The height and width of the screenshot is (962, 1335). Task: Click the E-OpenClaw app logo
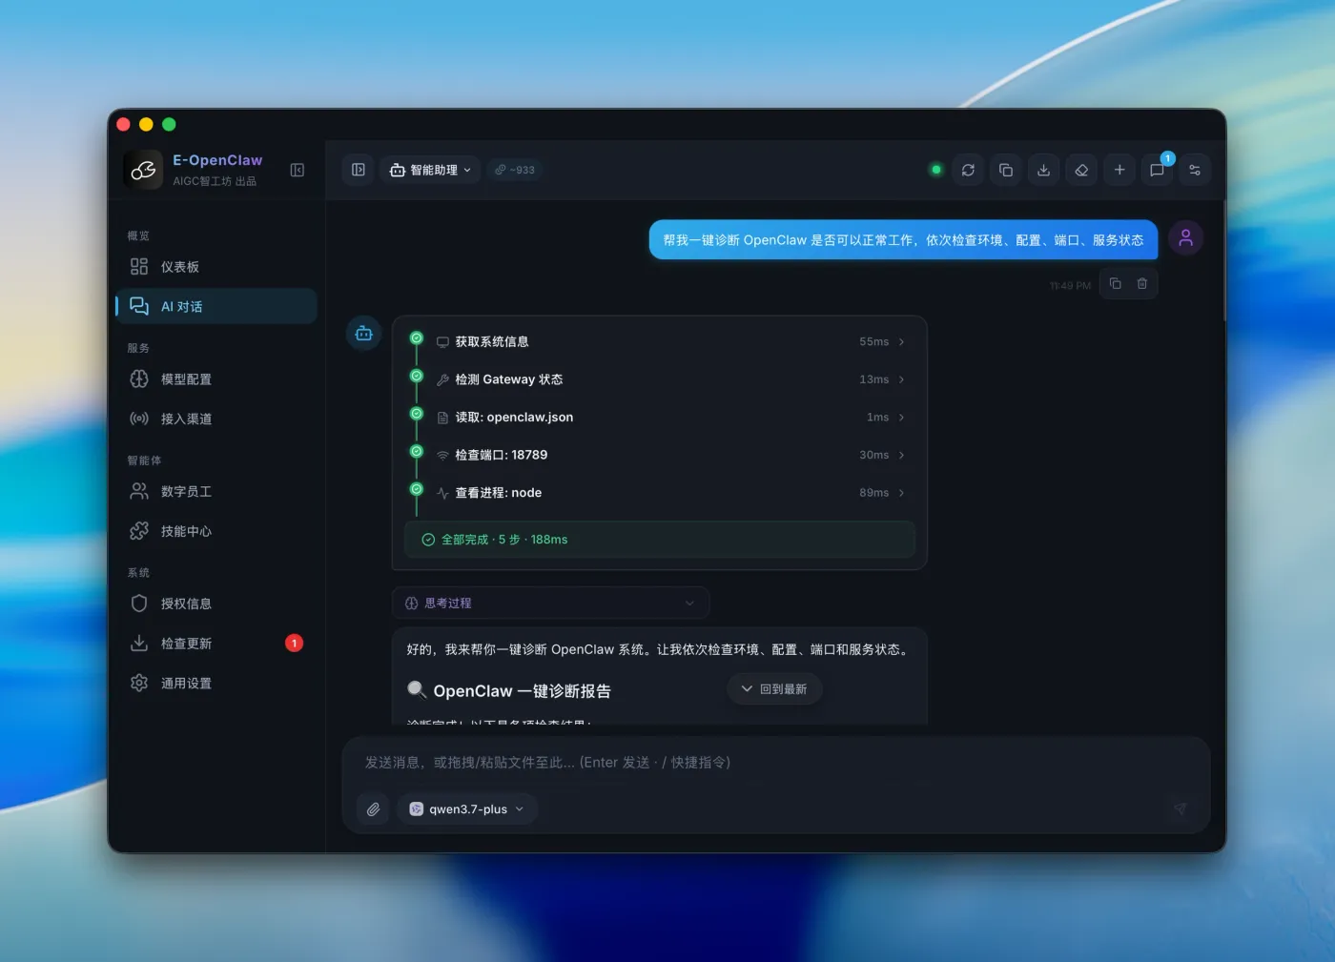tap(143, 170)
